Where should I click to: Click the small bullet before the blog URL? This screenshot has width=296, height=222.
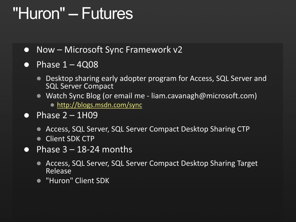click(x=53, y=105)
